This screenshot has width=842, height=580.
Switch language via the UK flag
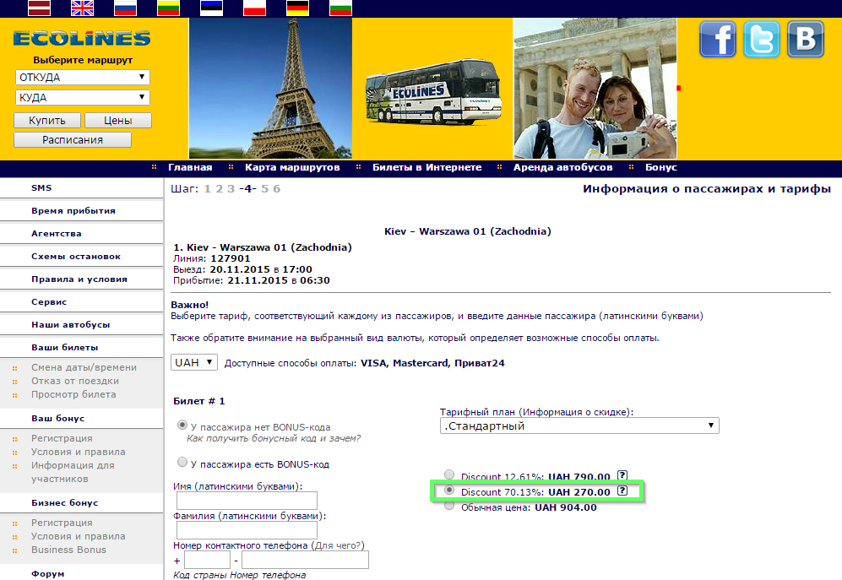[x=82, y=8]
